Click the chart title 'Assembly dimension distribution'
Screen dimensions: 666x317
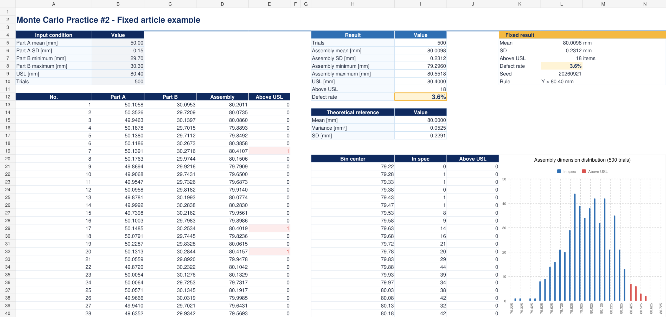pos(582,160)
